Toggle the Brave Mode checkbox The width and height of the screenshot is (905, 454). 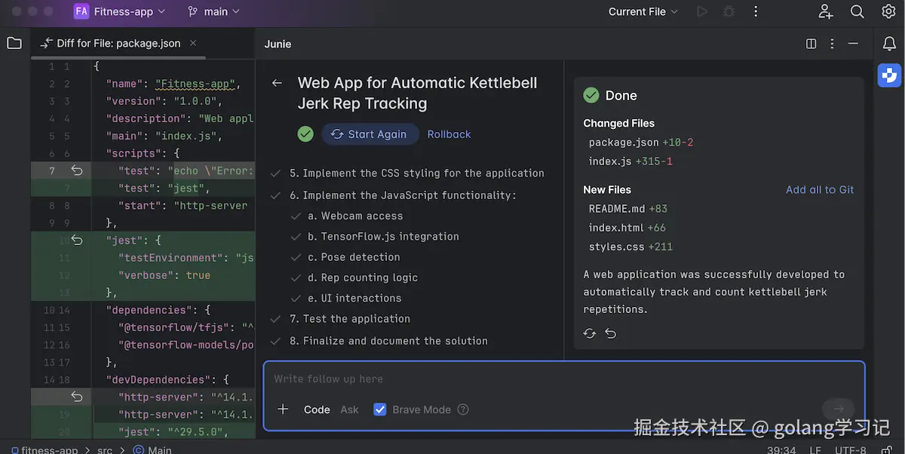[380, 410]
